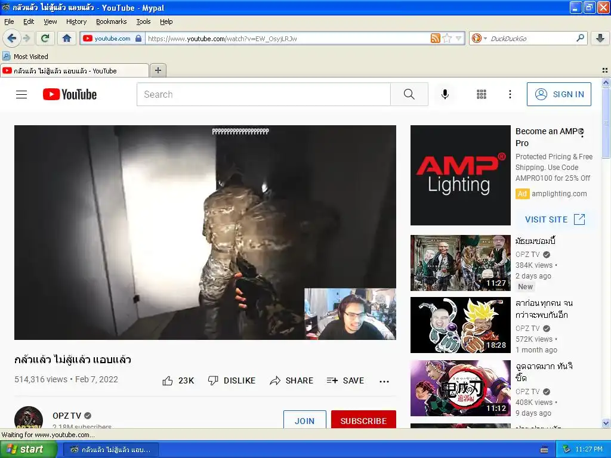
Task: Open YouTube settings three-dot menu
Action: tap(510, 94)
